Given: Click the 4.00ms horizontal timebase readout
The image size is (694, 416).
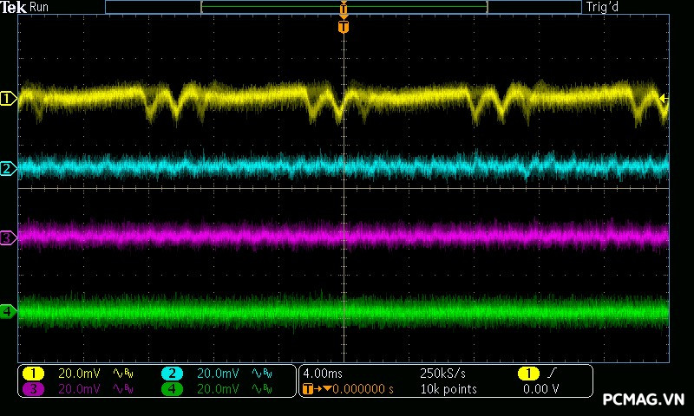Looking at the screenshot, I should click(x=322, y=374).
